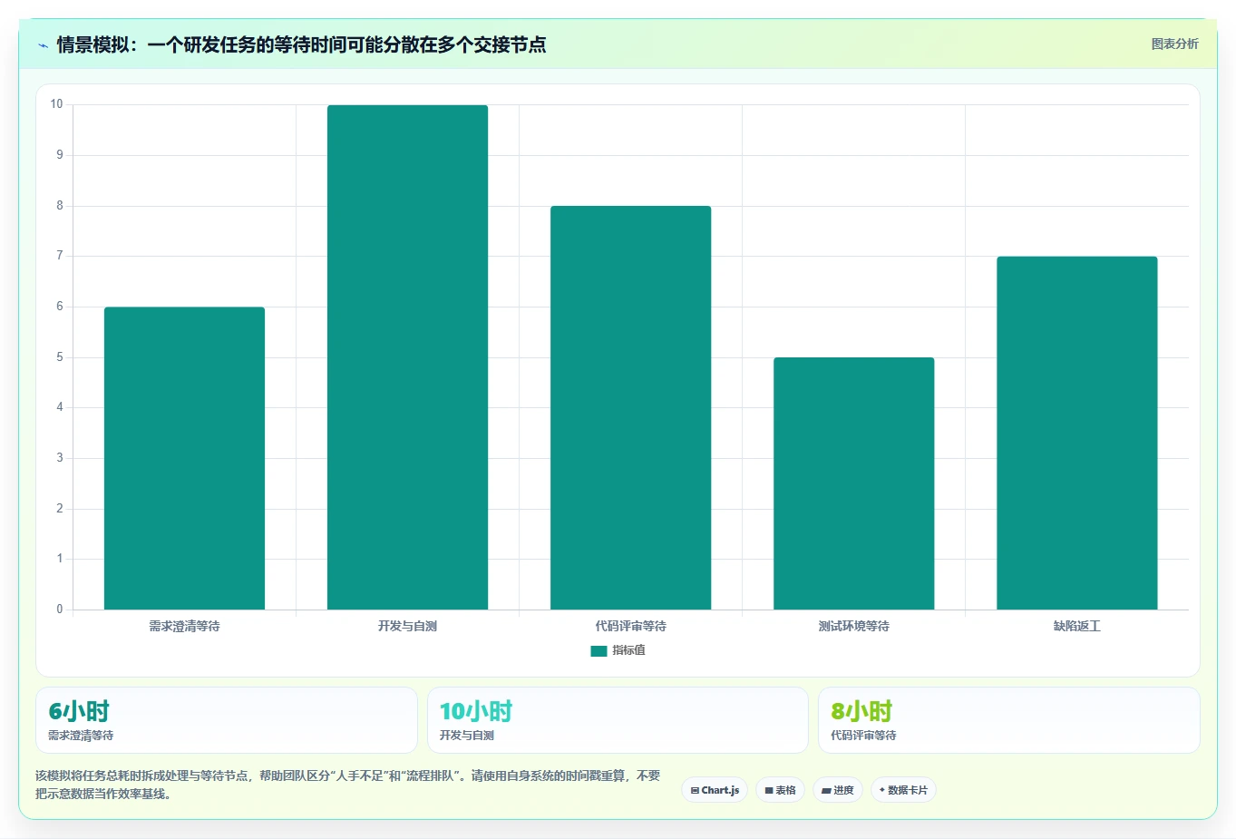Click the 8小时 stat value
This screenshot has width=1236, height=839.
861,711
